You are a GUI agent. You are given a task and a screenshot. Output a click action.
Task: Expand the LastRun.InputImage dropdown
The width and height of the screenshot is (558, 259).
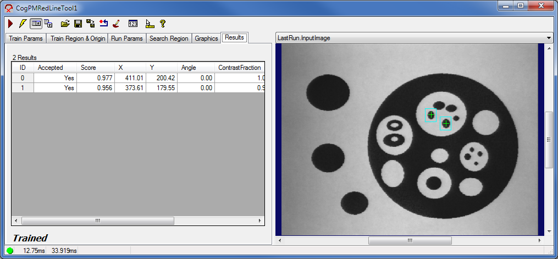point(548,38)
